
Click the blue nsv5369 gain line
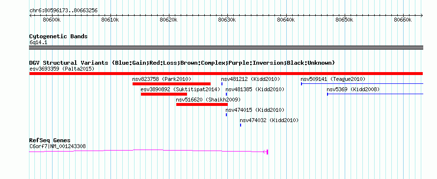(x=375, y=94)
